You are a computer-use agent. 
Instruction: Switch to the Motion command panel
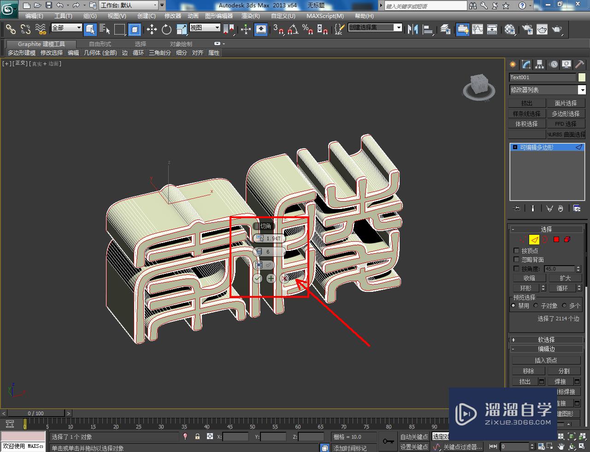[x=554, y=64]
